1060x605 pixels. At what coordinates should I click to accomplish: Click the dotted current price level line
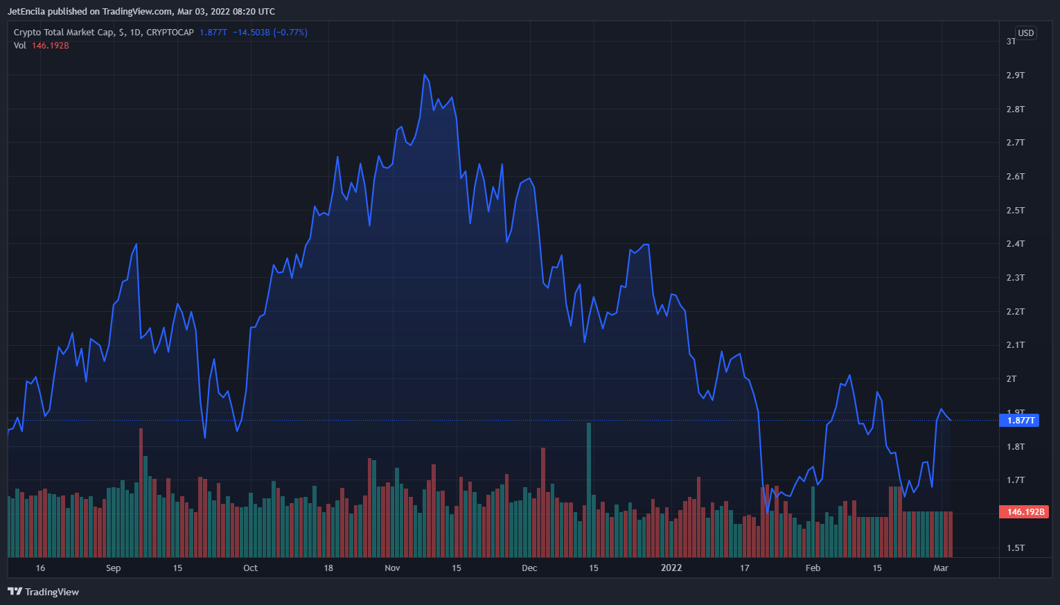click(485, 420)
